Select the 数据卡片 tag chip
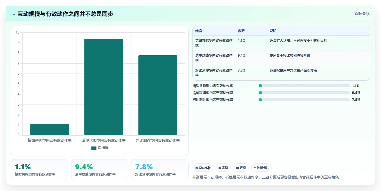 click(x=261, y=168)
